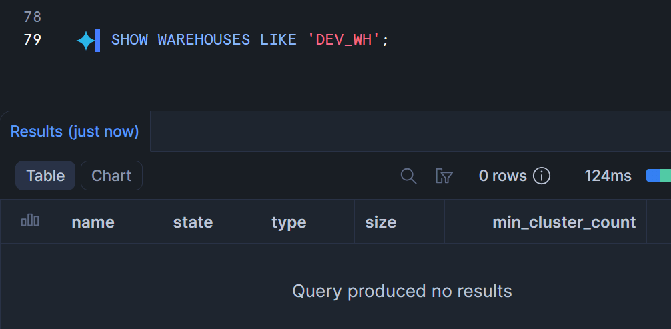Switch to the Results (just now) tab
The height and width of the screenshot is (329, 671).
75,131
